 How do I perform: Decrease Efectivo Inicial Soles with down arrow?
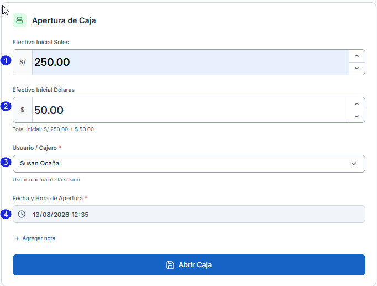pyautogui.click(x=357, y=68)
